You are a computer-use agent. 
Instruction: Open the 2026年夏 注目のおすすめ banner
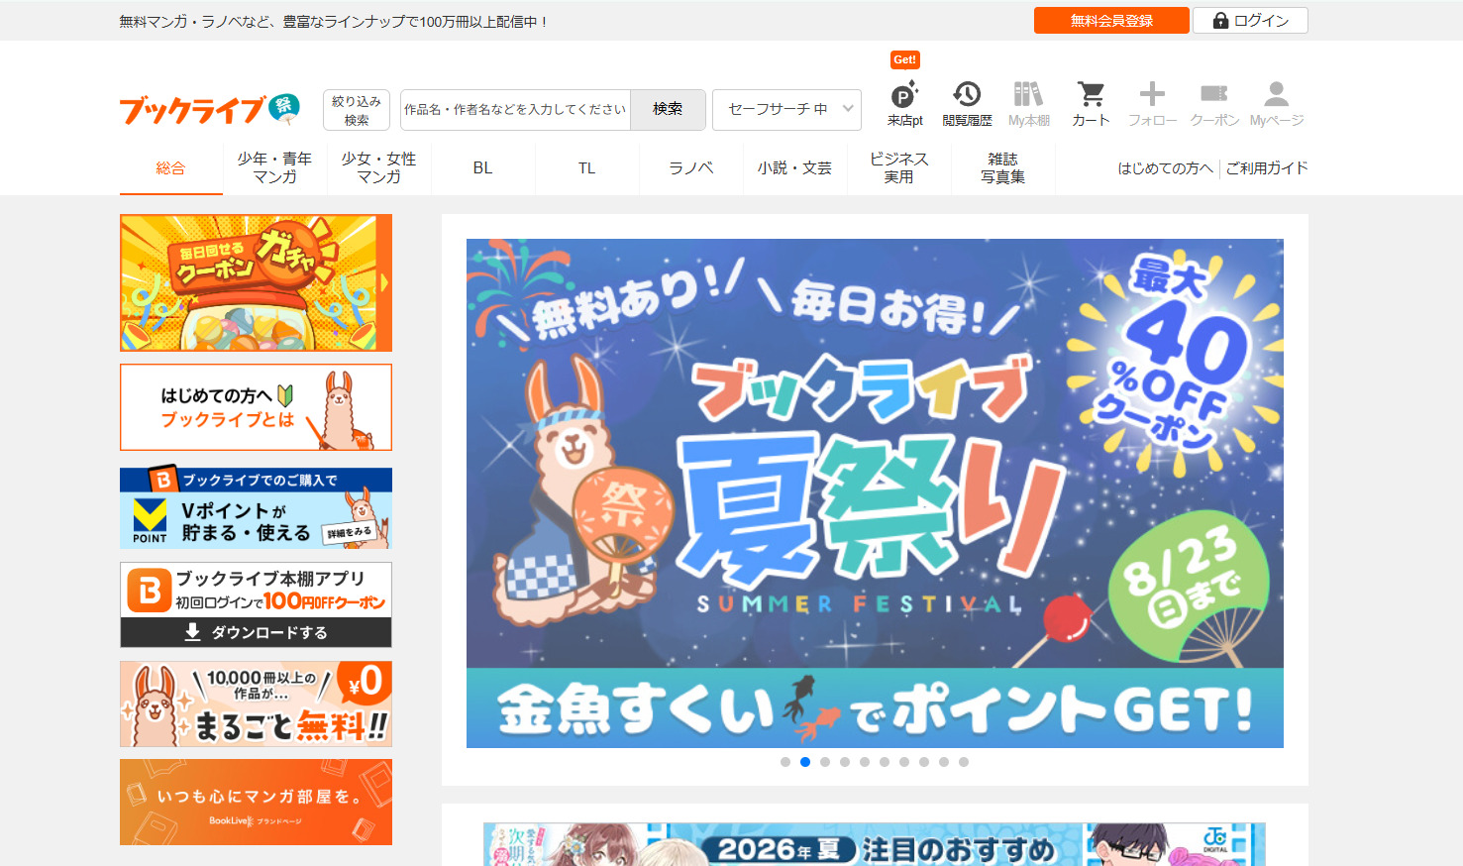point(875,844)
